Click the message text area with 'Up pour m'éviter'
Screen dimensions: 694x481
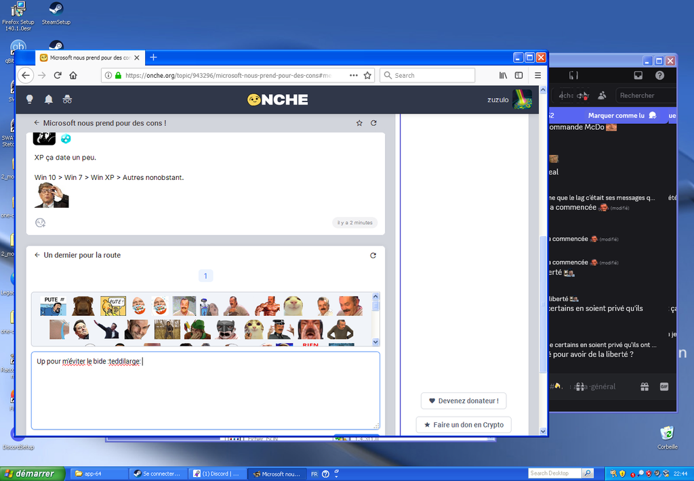pyautogui.click(x=205, y=390)
